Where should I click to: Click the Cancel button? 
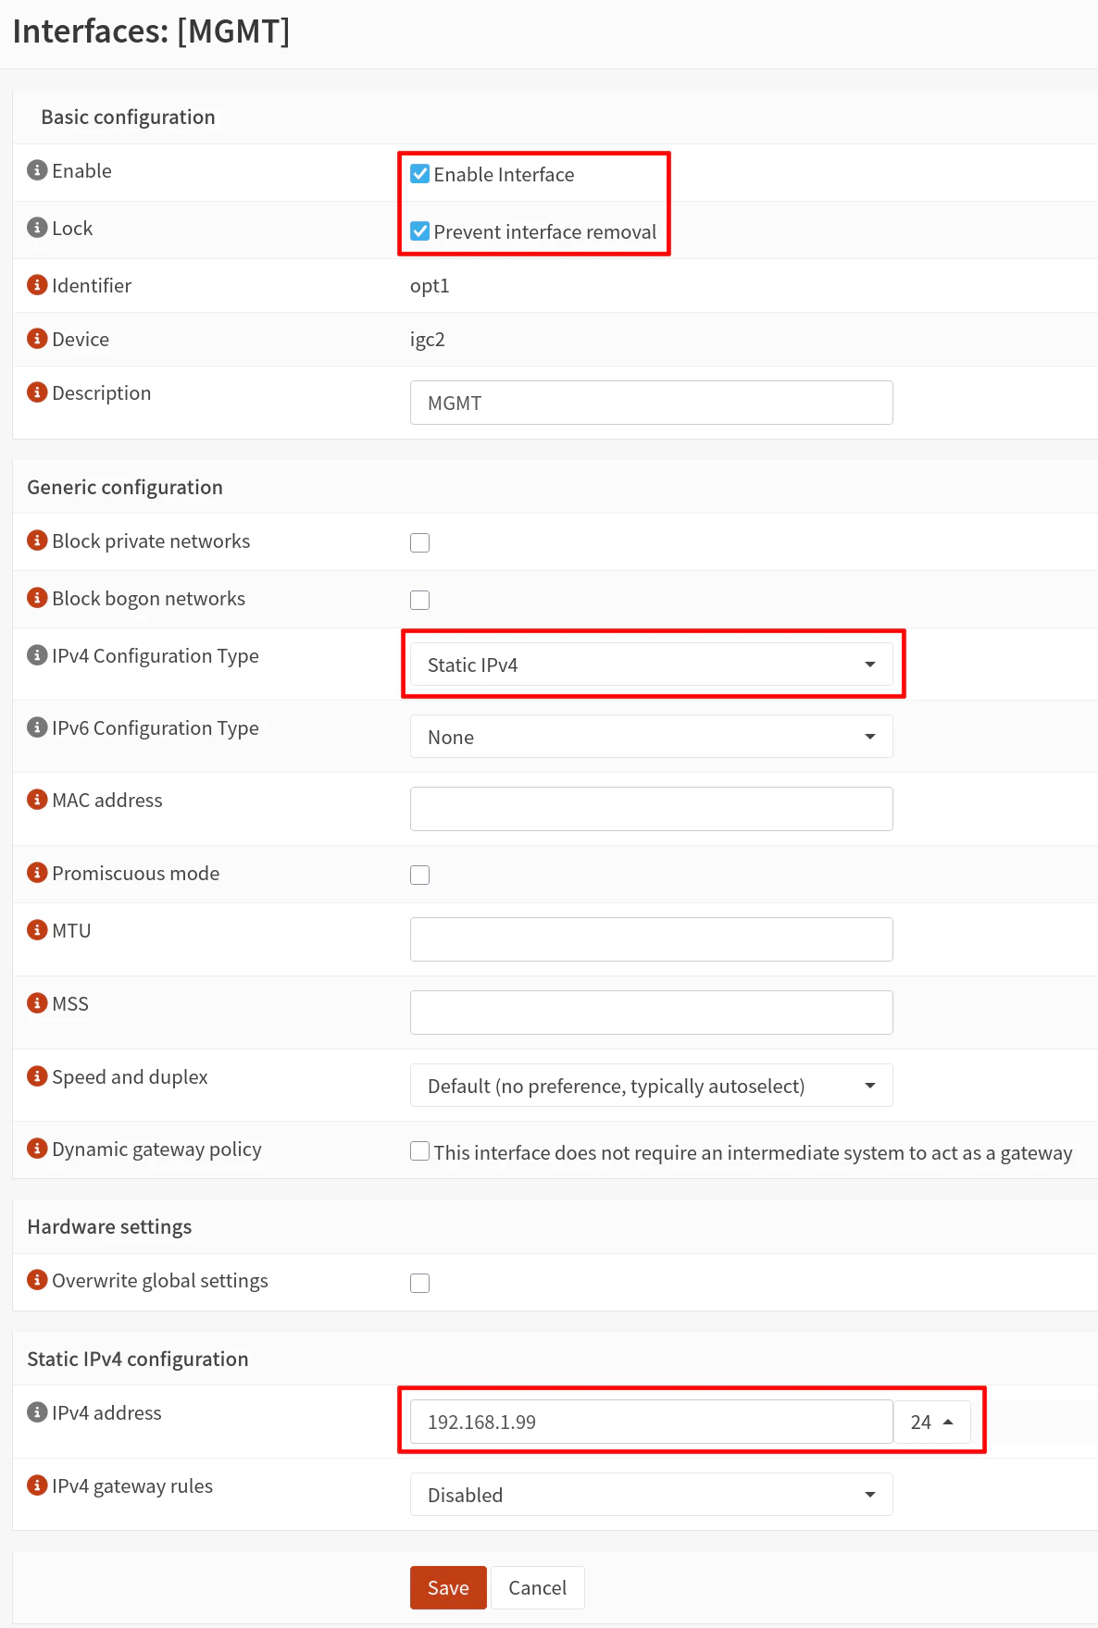538,1588
